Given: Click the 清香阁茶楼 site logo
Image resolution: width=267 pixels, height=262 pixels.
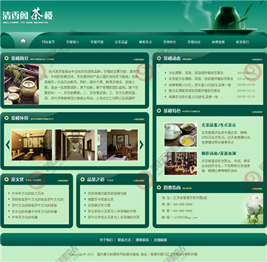Looking at the screenshot, I should 27,15.
